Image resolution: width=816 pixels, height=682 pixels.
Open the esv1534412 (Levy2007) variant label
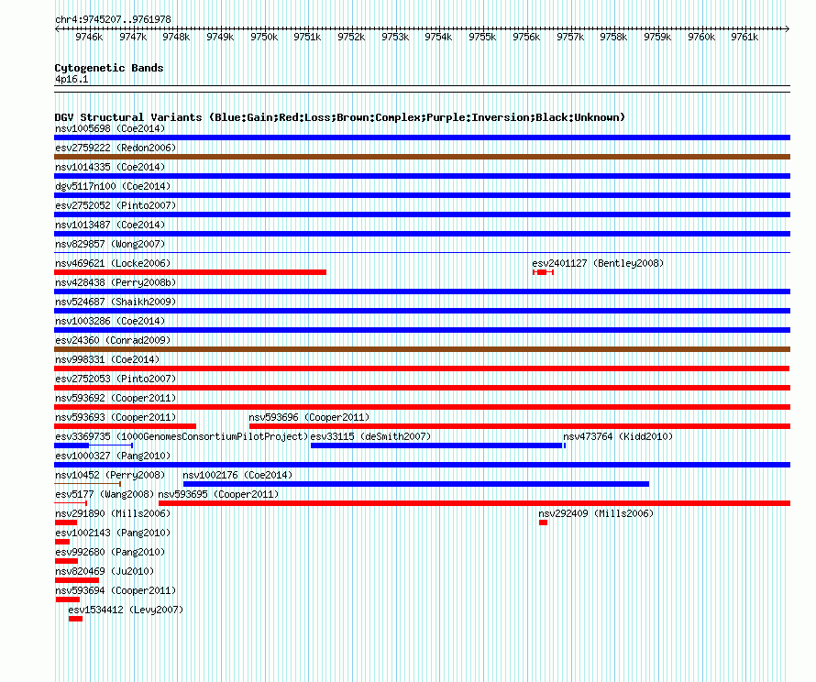click(x=126, y=610)
